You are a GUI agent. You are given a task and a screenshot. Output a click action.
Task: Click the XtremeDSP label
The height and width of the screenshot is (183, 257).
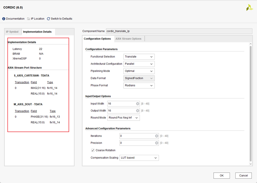pos(20,59)
